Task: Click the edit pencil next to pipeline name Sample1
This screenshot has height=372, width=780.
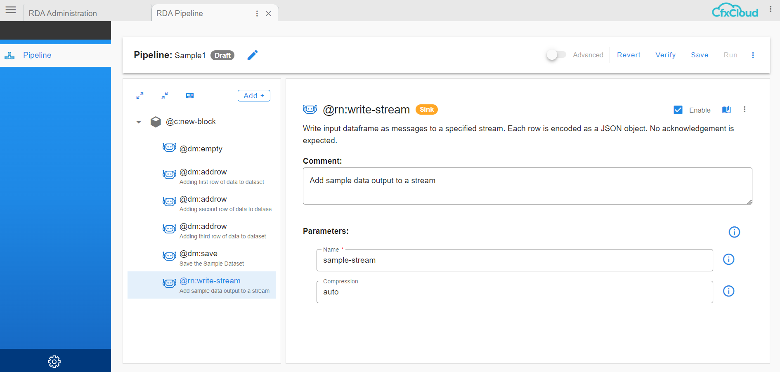Action: coord(253,55)
